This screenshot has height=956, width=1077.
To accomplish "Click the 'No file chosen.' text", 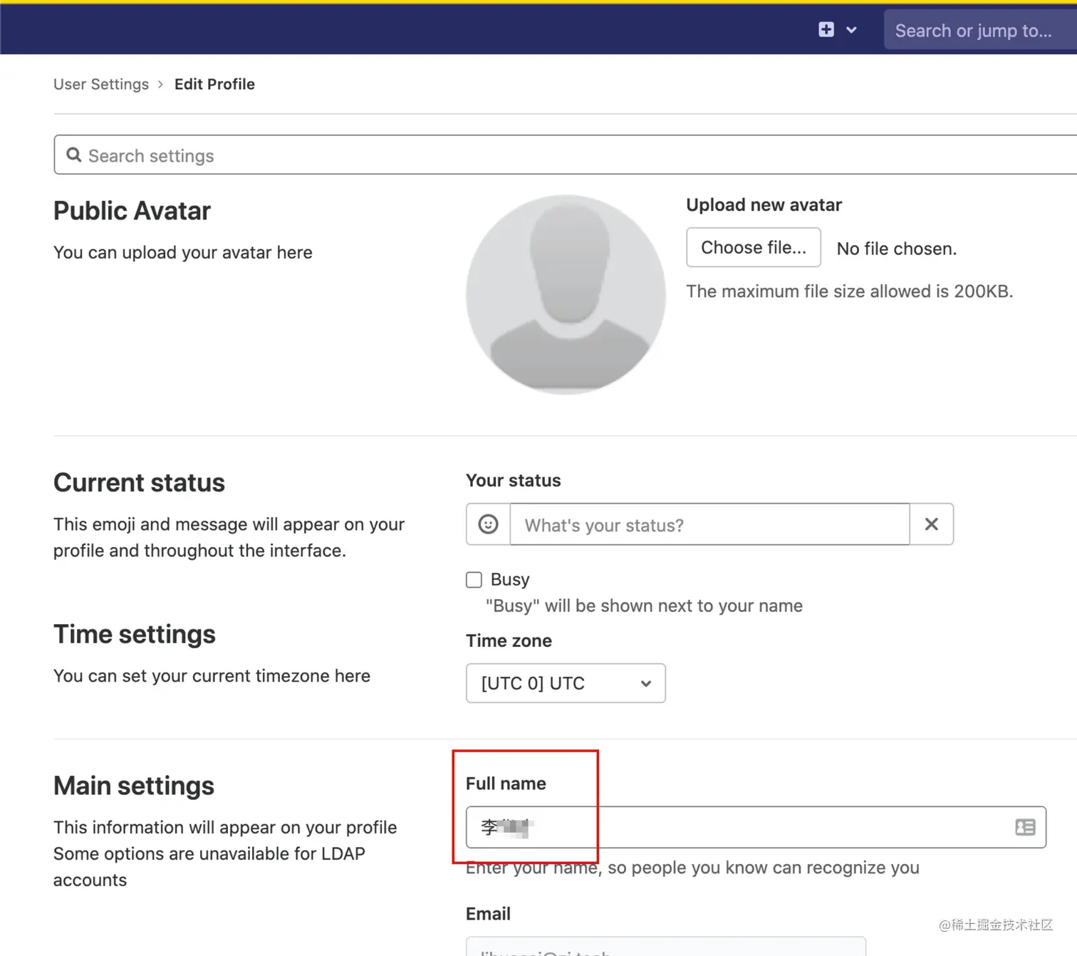I will click(896, 249).
